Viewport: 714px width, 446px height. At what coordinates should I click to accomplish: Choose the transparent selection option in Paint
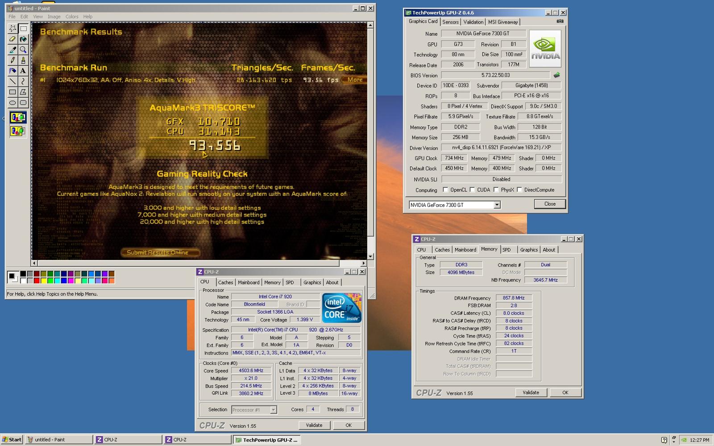(18, 131)
